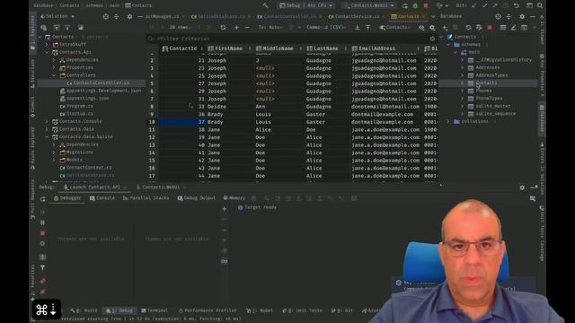Collapse the Controllers folder
The width and height of the screenshot is (575, 323).
(54, 75)
